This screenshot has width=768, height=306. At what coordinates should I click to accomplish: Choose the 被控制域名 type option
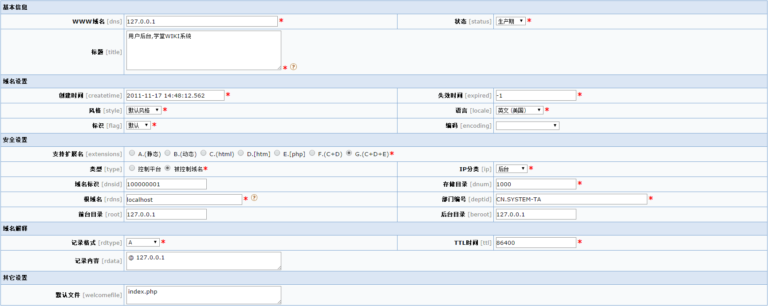pos(167,168)
